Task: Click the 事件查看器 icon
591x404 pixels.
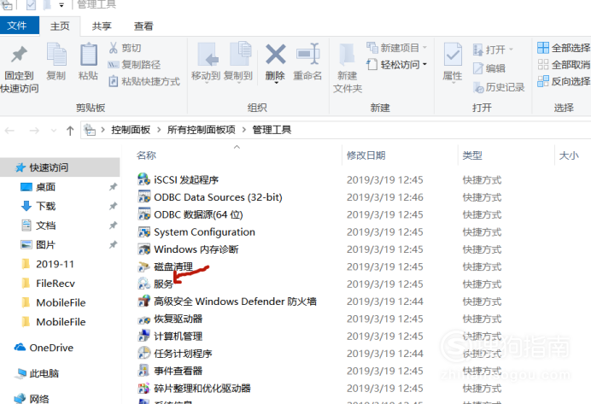Action: 143,371
